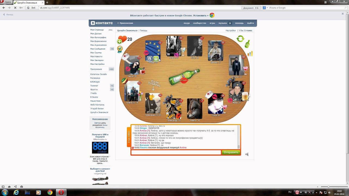Click the VK profile button on Siroga's card

tap(150, 59)
